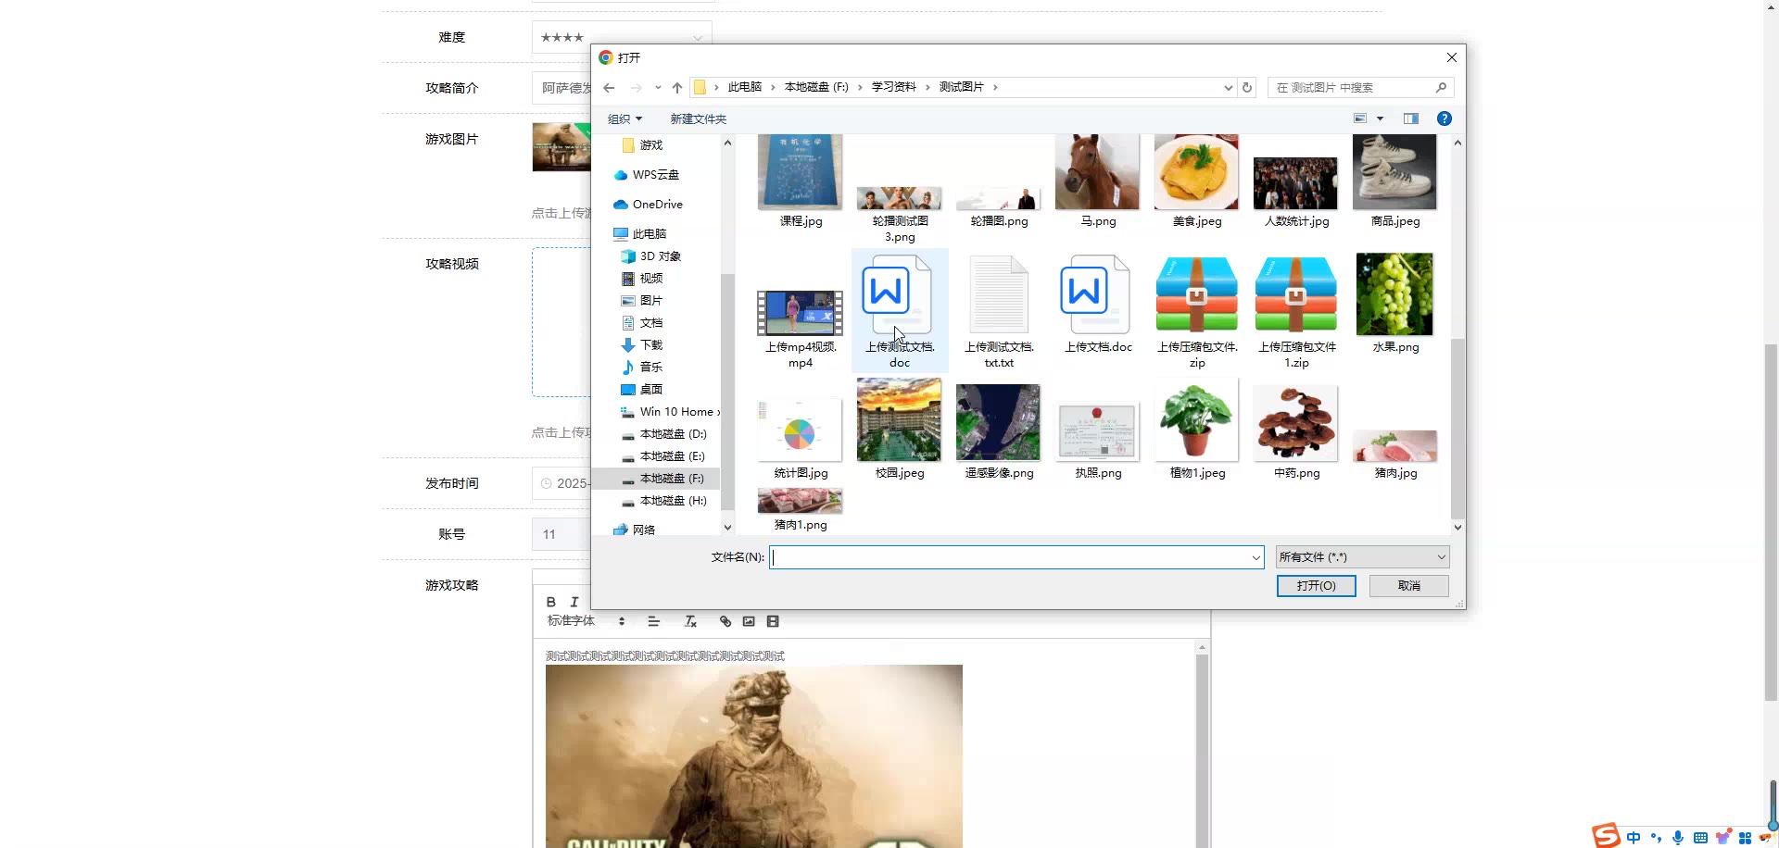
Task: Select 本地磁盘 (H:) drive
Action: pyautogui.click(x=663, y=501)
